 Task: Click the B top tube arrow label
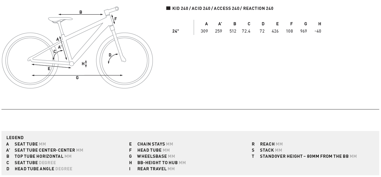[81, 13]
